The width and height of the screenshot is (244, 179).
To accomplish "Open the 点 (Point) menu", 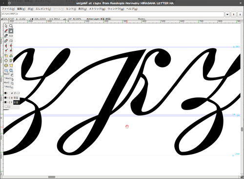I will point(30,9).
